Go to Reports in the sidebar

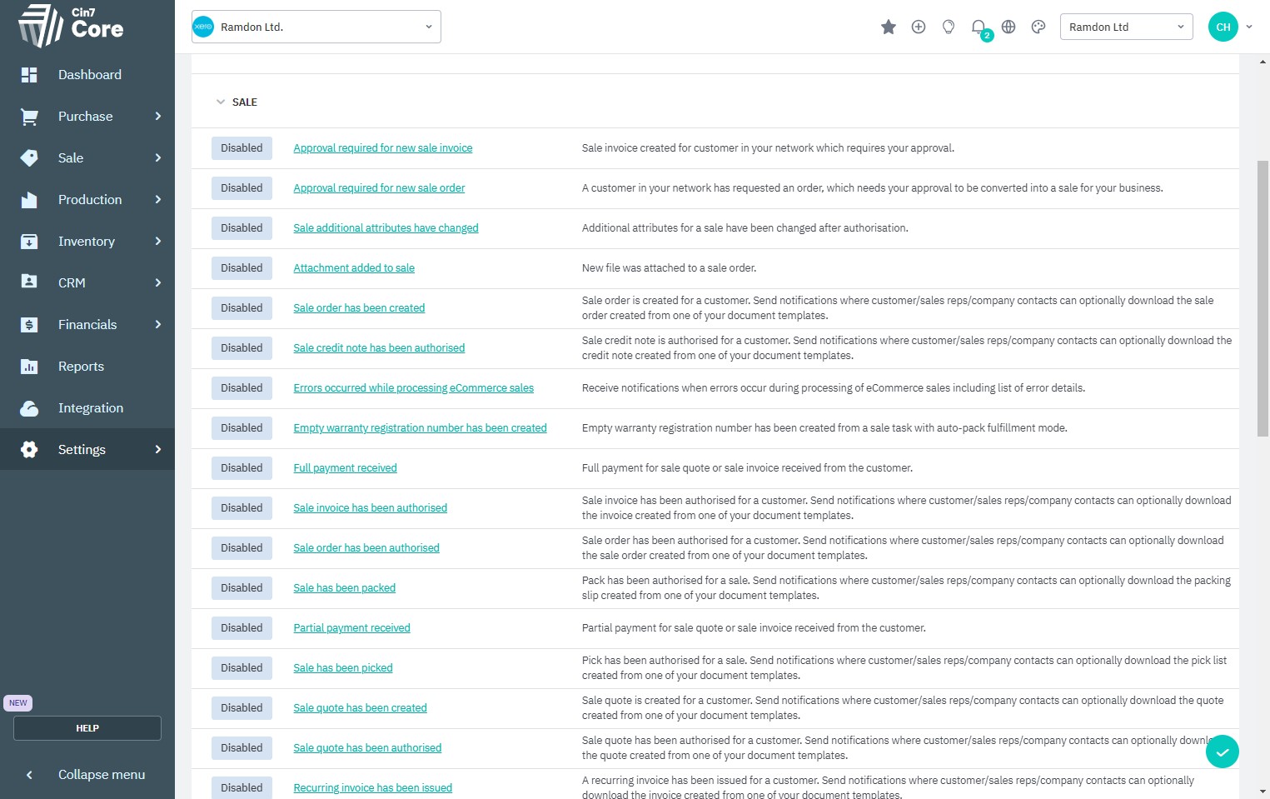pos(81,367)
